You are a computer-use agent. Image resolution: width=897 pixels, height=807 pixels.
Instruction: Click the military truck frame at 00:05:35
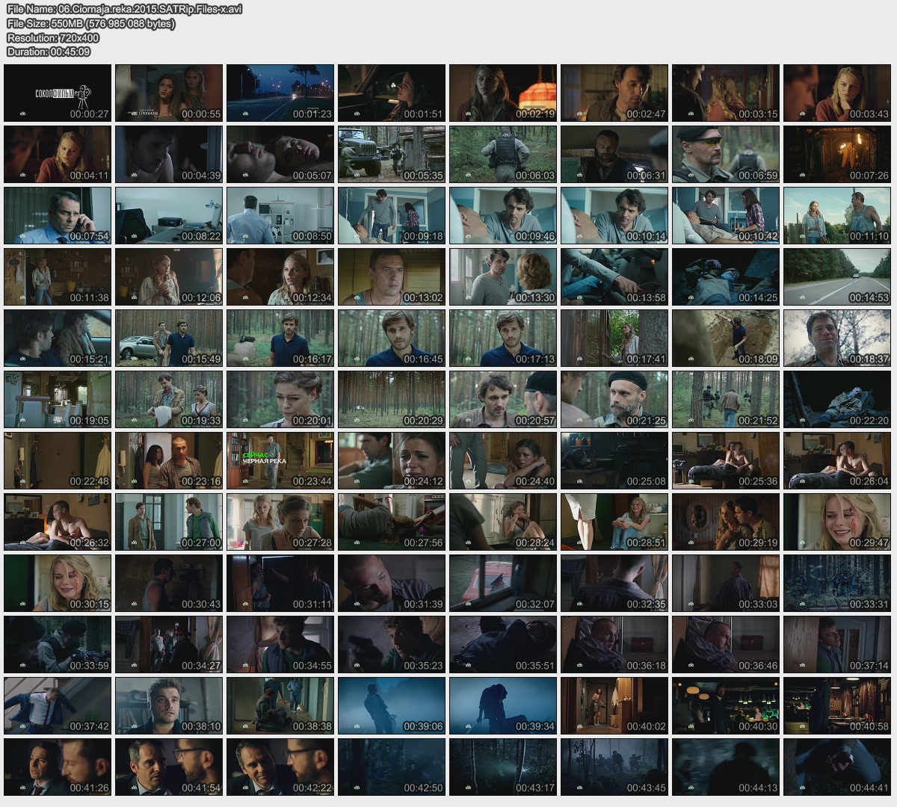tap(392, 154)
